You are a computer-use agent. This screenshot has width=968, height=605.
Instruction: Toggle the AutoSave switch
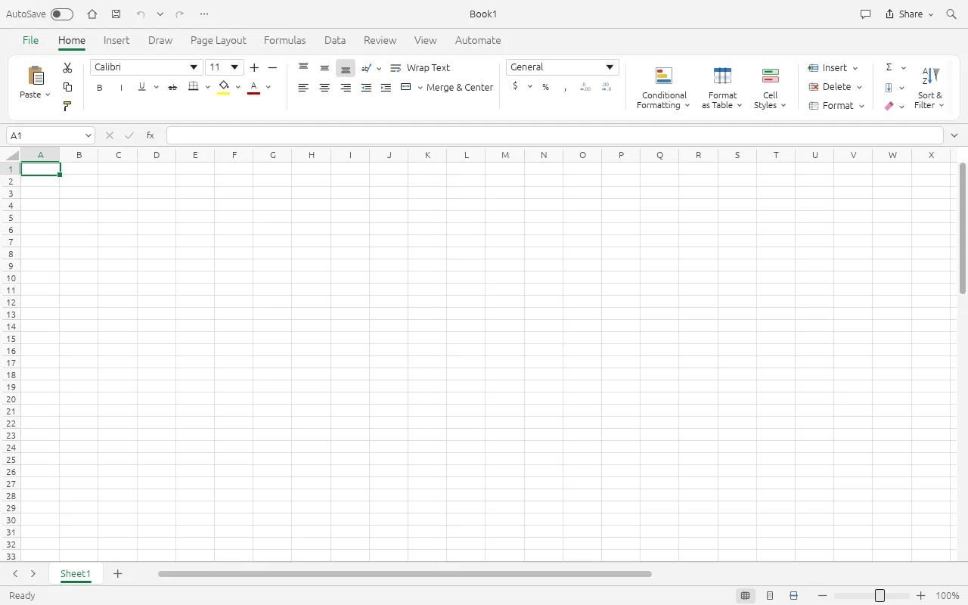click(62, 14)
